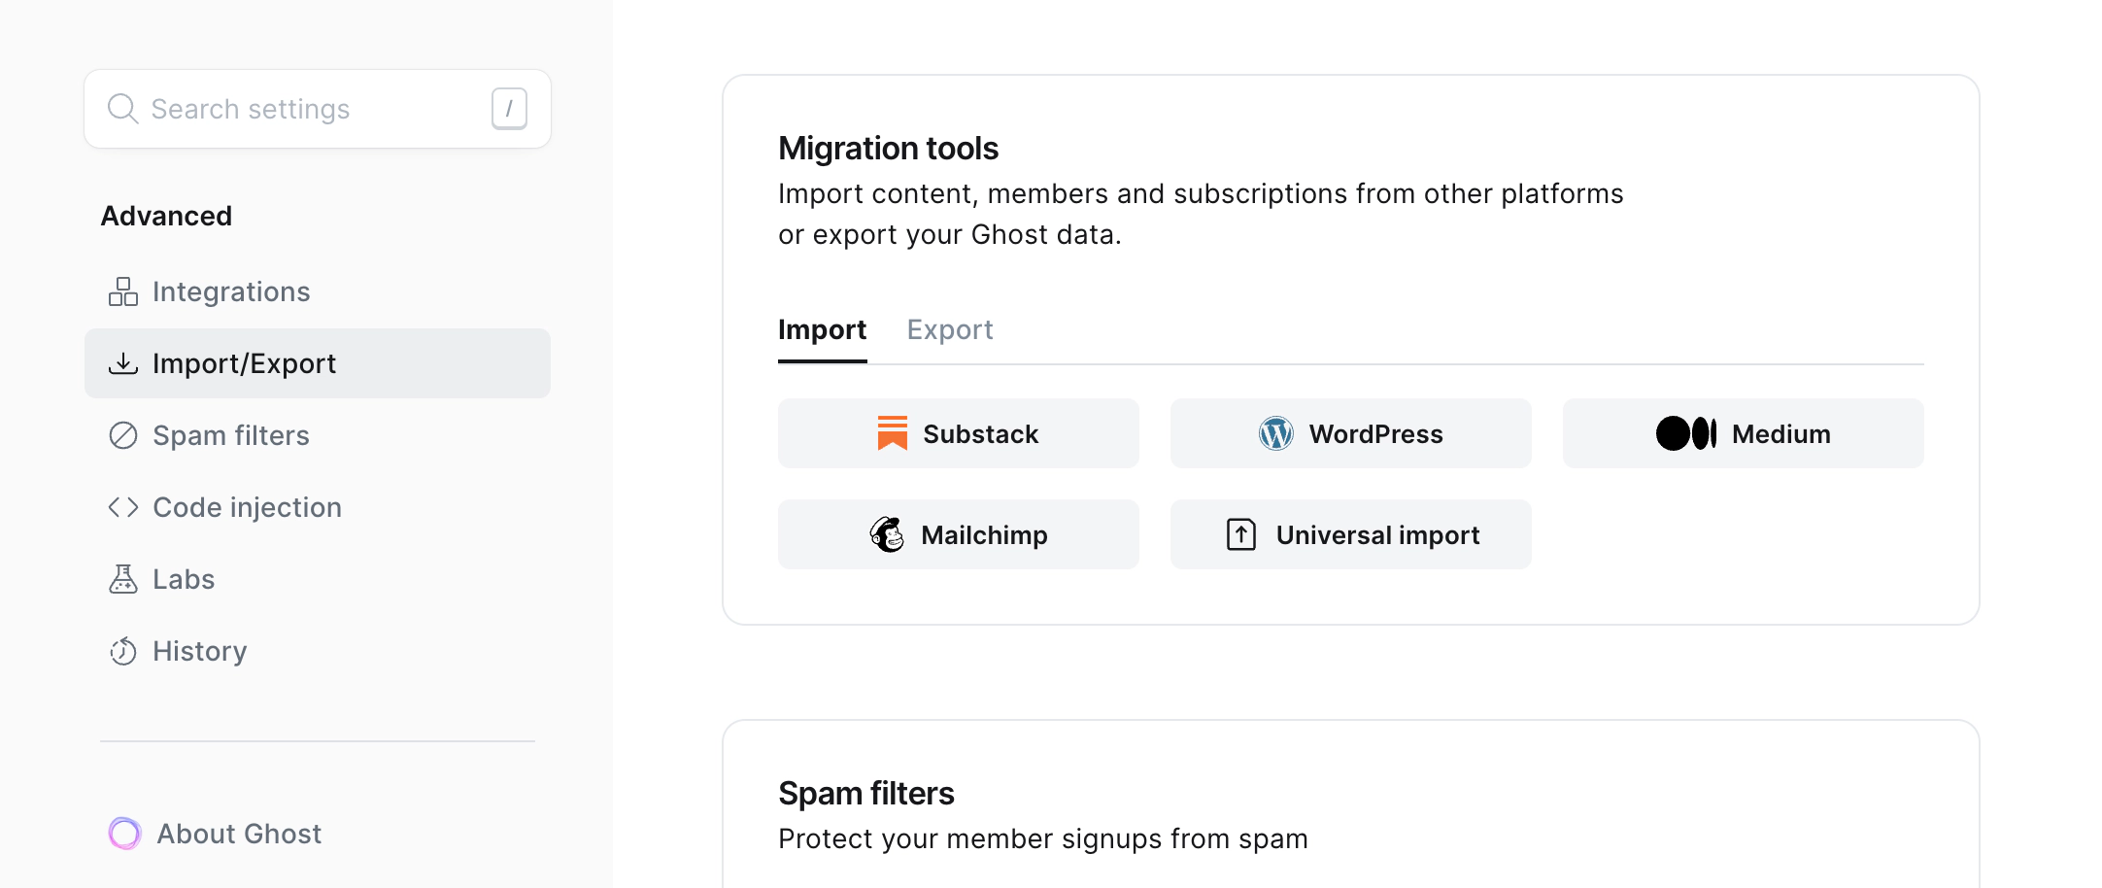Go to Spam filters in sidebar
The height and width of the screenshot is (888, 2102).
point(318,435)
